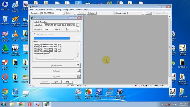The height and width of the screenshot is (107, 190).
Task: Click Help button in Firmware Update
Action: (x=68, y=82)
